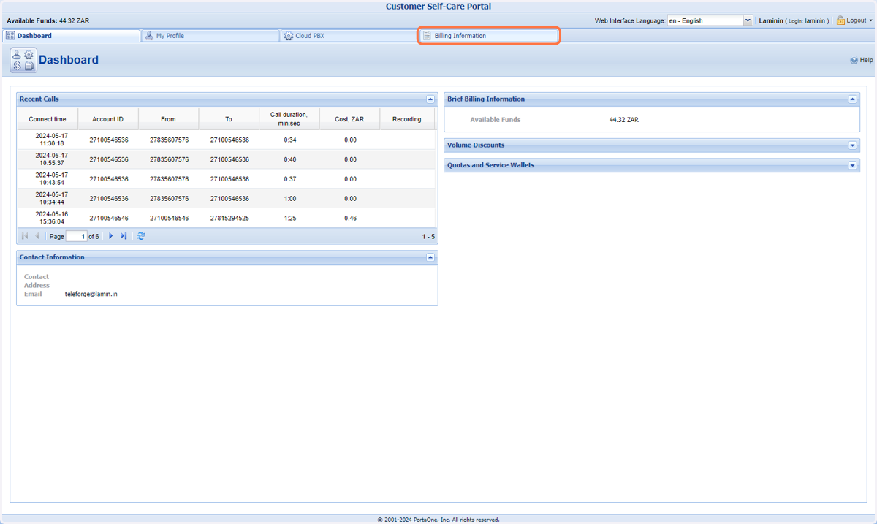Sort by the From column header
This screenshot has width=877, height=524.
tap(168, 119)
